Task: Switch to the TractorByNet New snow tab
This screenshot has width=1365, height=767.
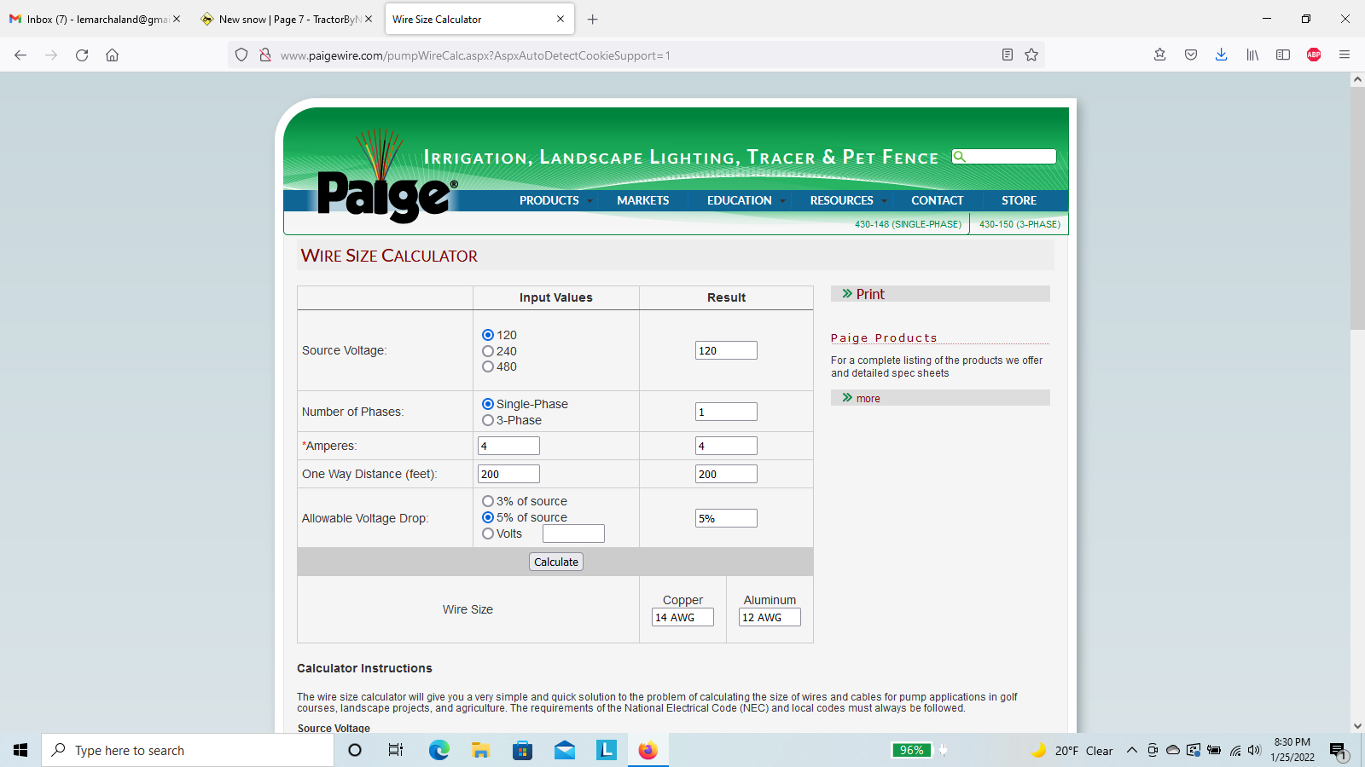Action: tap(284, 19)
